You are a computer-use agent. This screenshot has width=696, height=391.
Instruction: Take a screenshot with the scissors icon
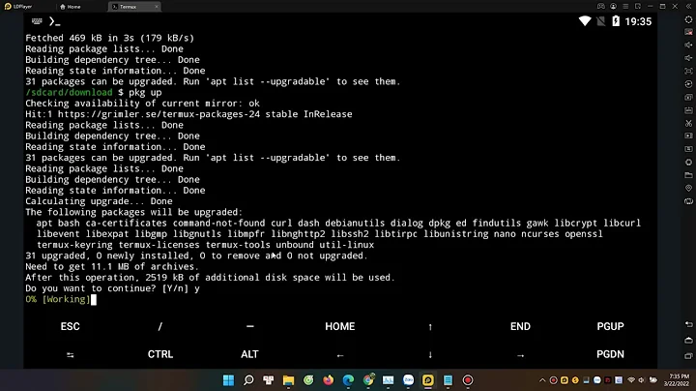688,123
